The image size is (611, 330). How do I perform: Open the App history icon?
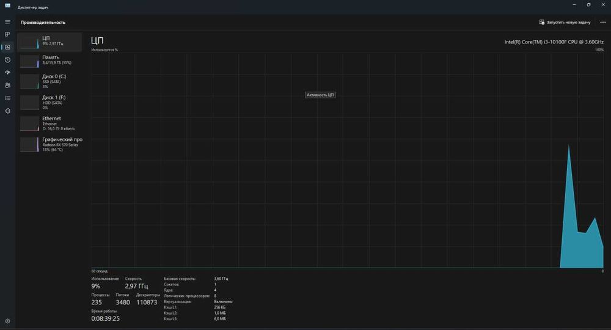tap(7, 60)
